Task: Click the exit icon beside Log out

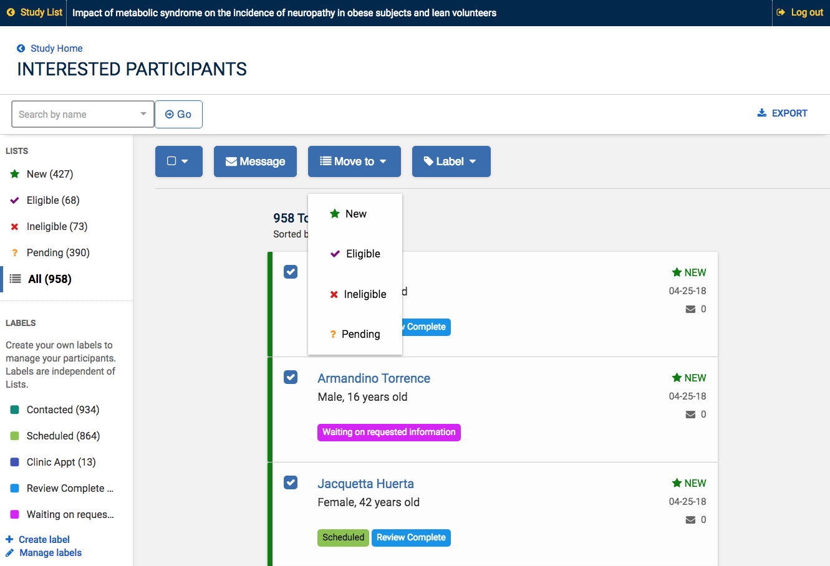Action: (x=781, y=12)
